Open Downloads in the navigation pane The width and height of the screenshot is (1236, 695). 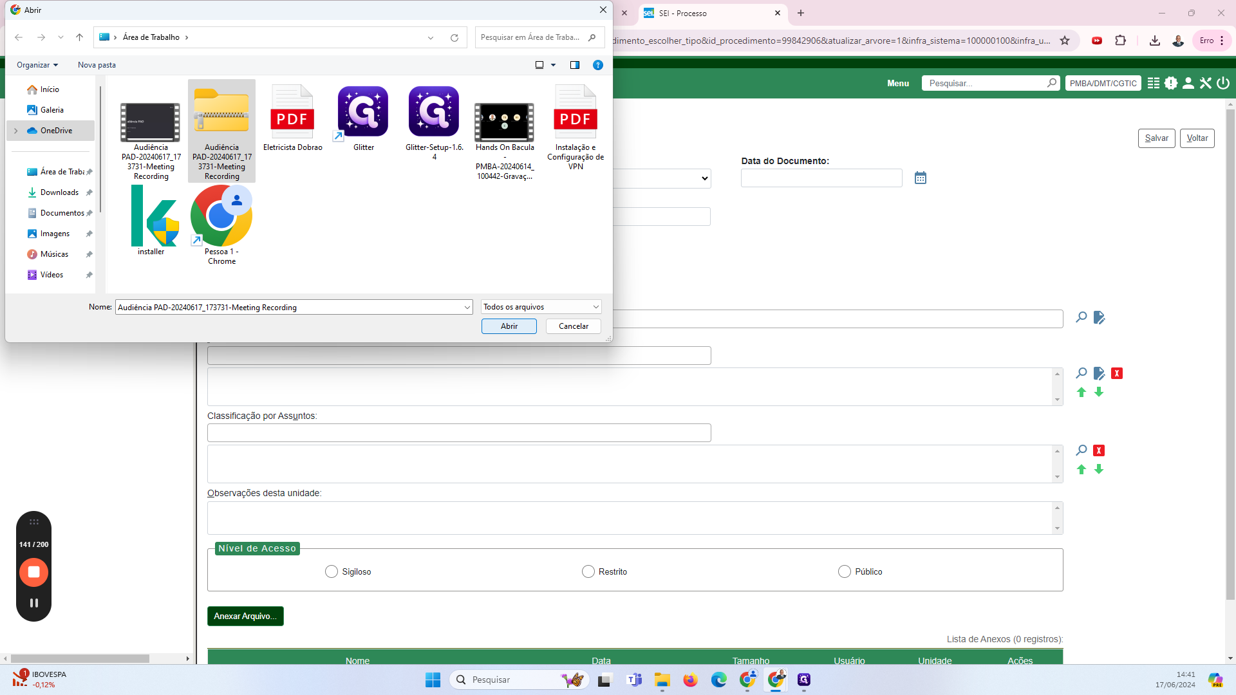point(59,192)
